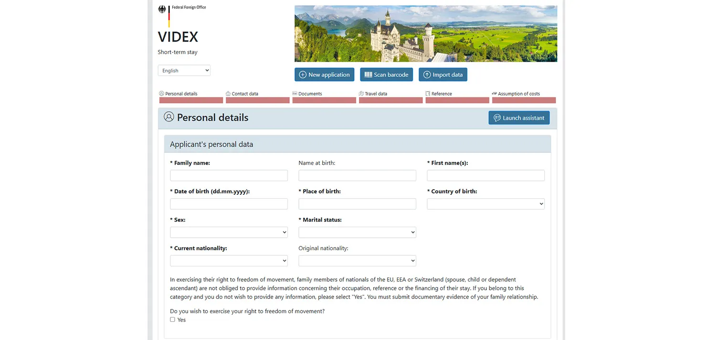
Task: Expand the Country of birth dropdown
Action: (486, 204)
